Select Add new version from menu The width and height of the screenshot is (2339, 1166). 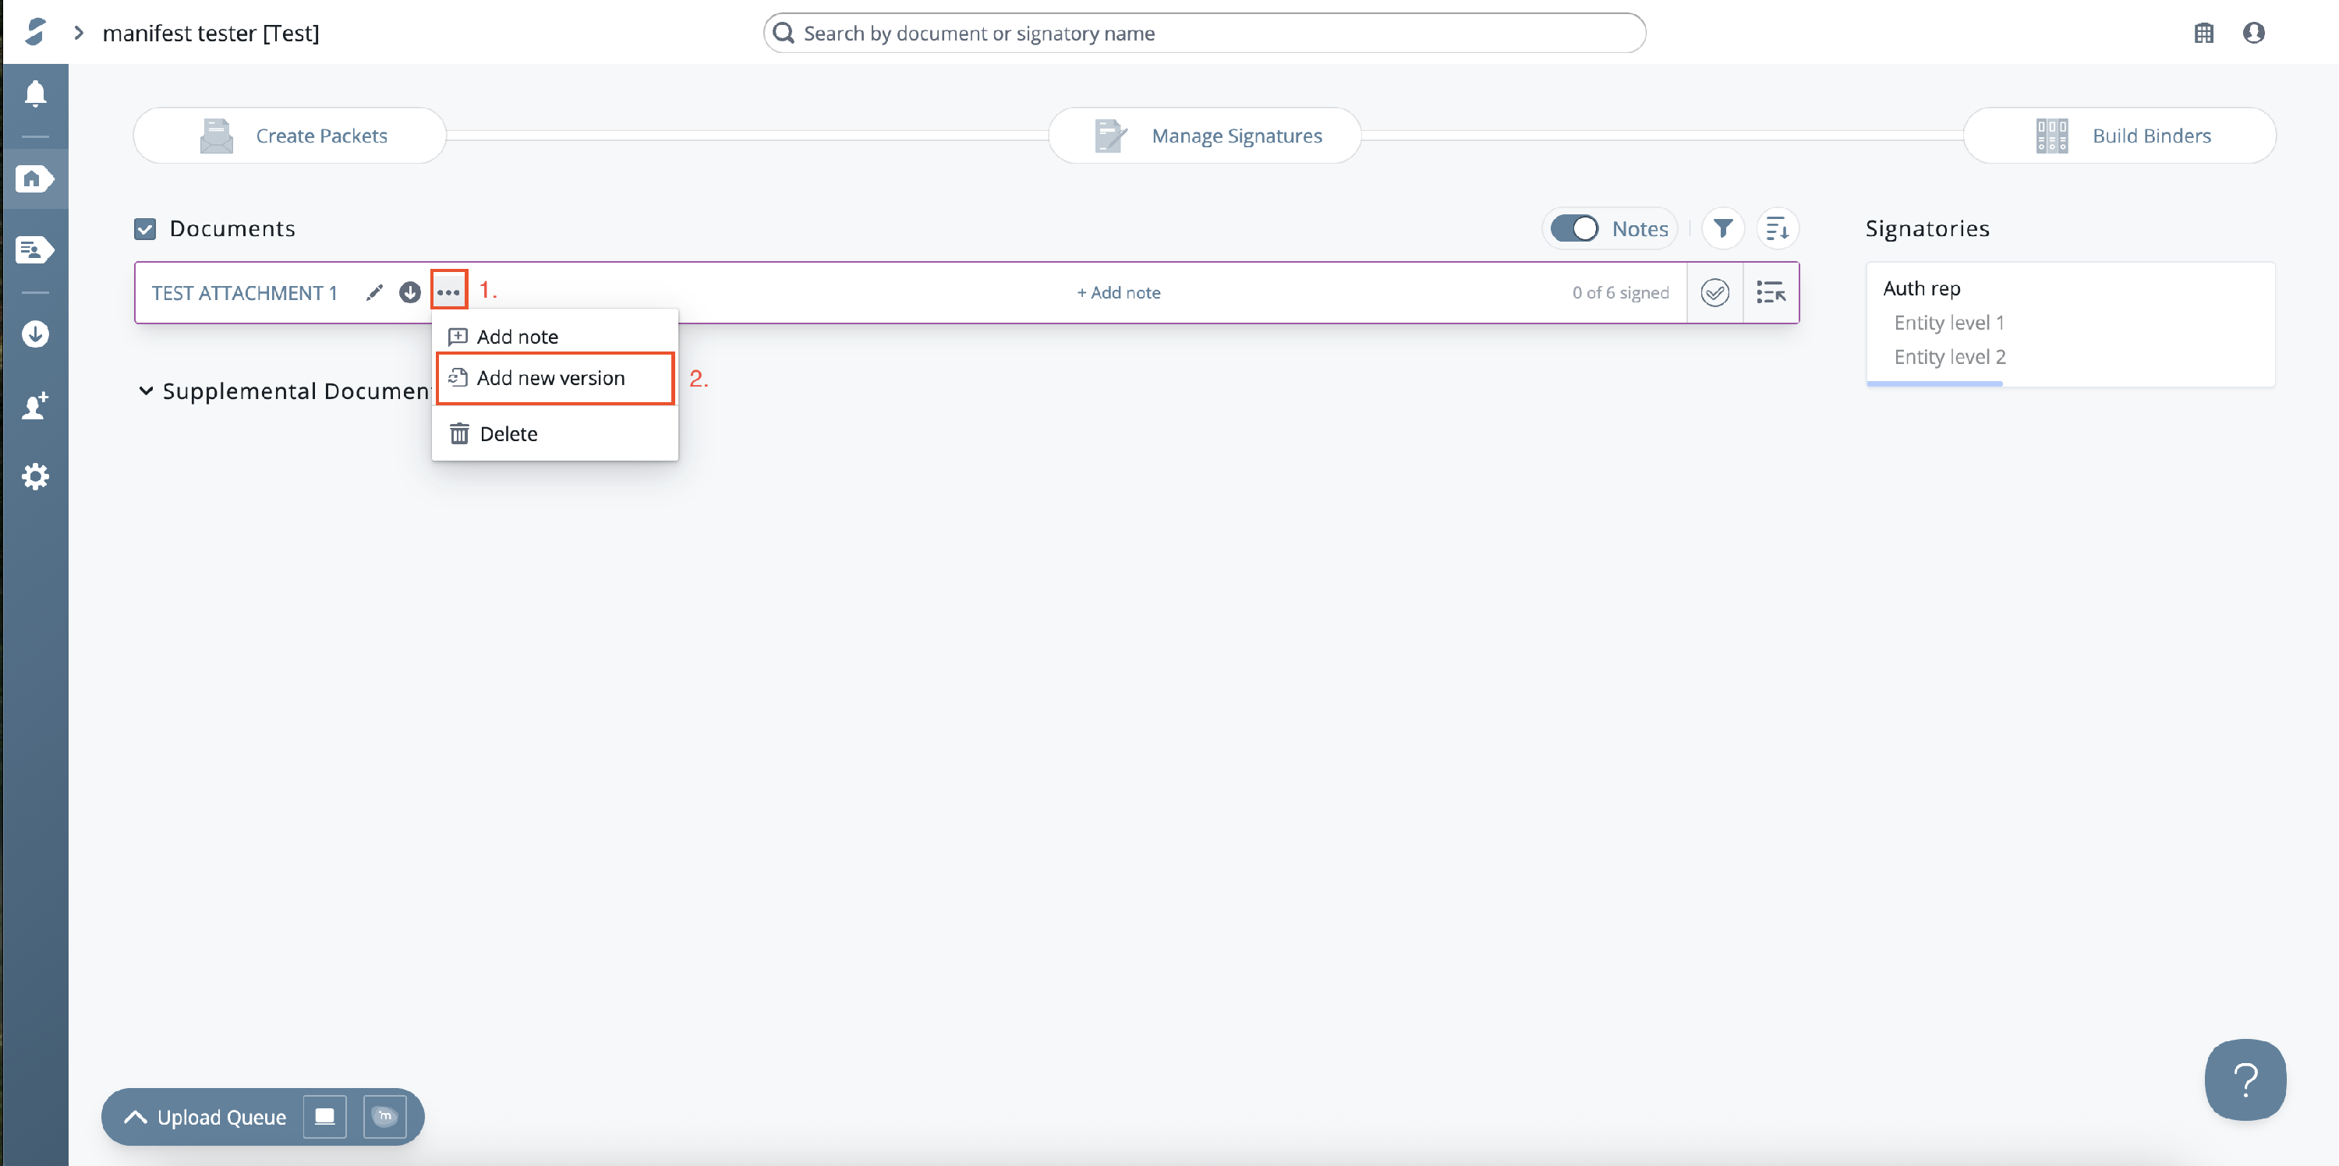point(550,377)
